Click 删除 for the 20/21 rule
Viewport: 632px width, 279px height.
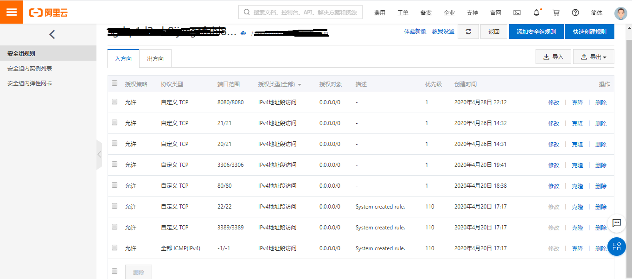tap(601, 145)
